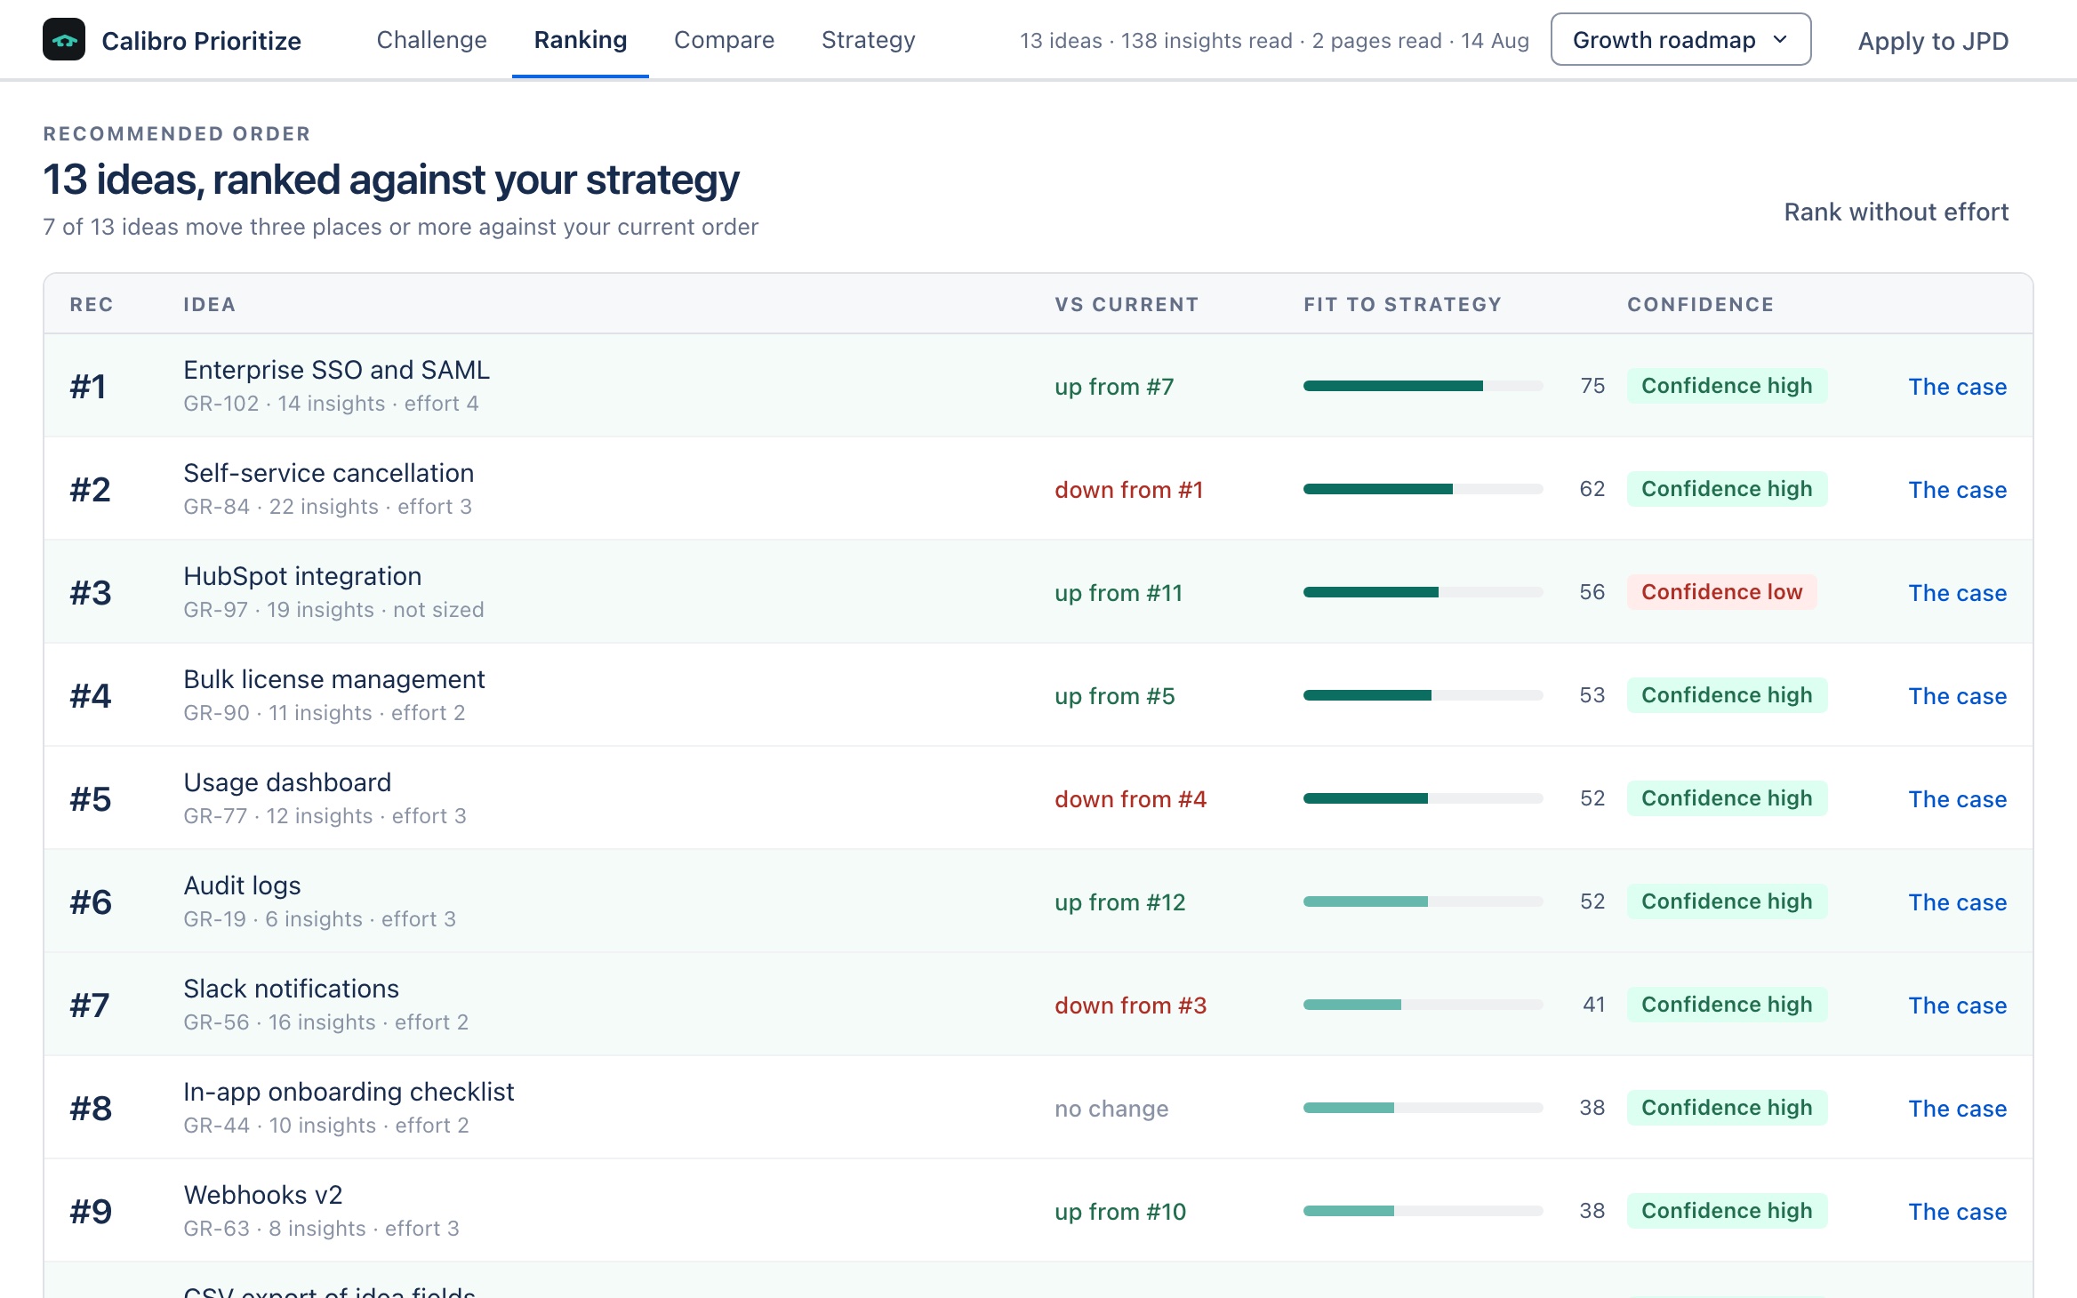Click the rank number #1
Viewport: 2077px width, 1298px height.
[x=88, y=387]
